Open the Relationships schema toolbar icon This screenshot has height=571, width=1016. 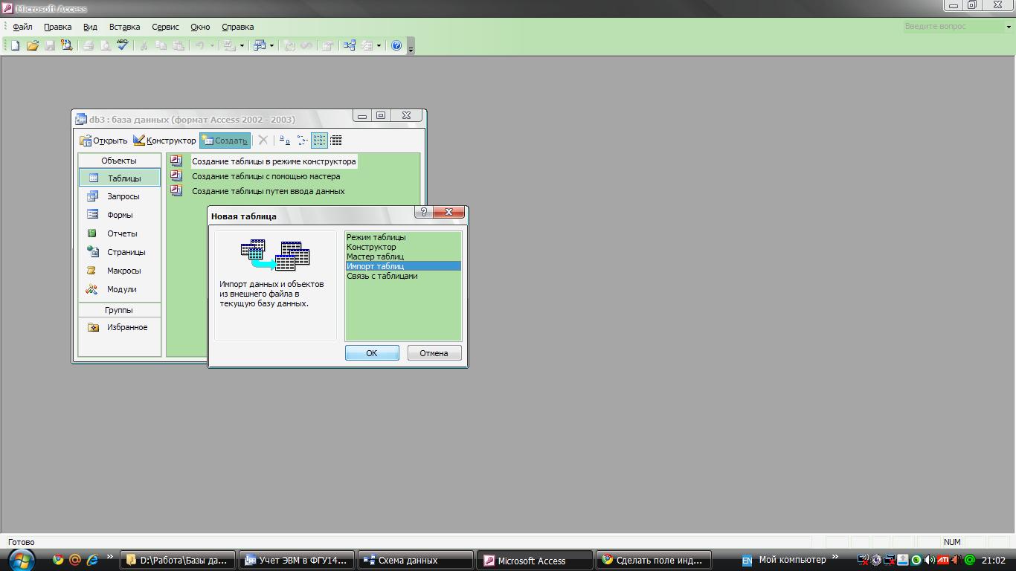pyautogui.click(x=350, y=45)
